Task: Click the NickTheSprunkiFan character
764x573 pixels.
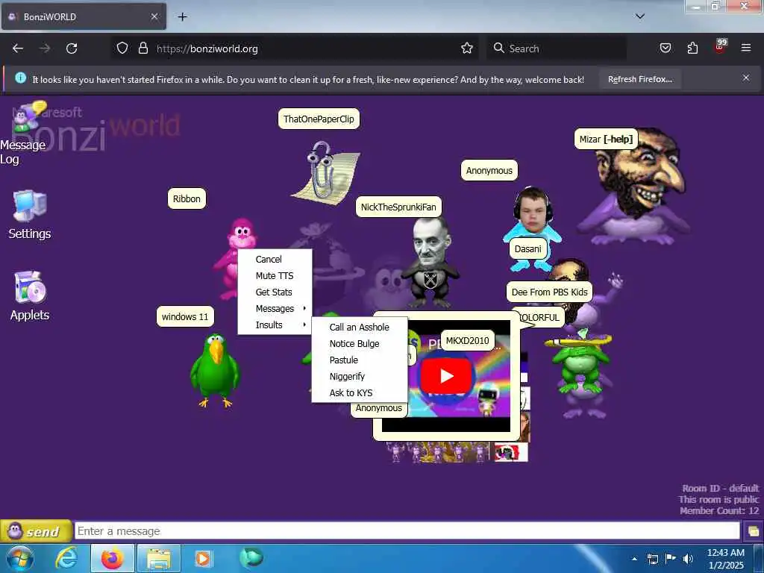Action: point(430,262)
